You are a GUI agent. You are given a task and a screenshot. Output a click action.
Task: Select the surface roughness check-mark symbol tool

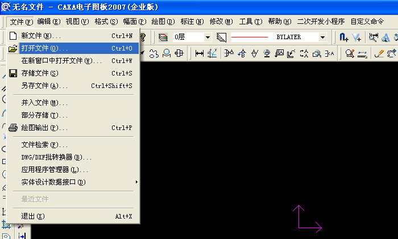[254, 53]
